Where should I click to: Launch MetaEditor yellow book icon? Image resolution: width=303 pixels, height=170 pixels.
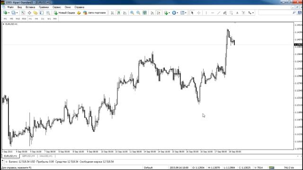pos(79,13)
